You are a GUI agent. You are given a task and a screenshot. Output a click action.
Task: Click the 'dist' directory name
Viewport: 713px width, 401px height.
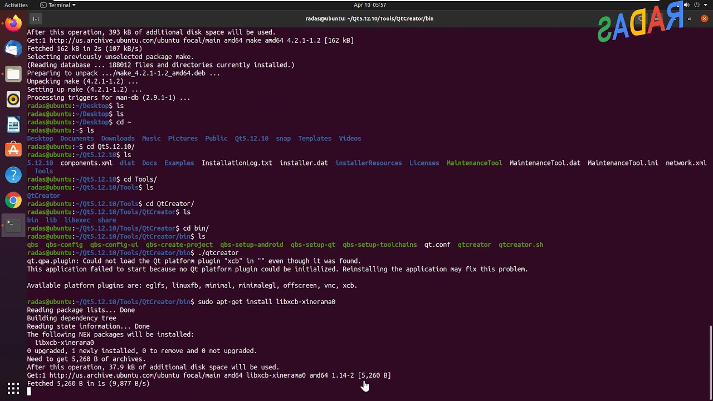click(x=127, y=163)
